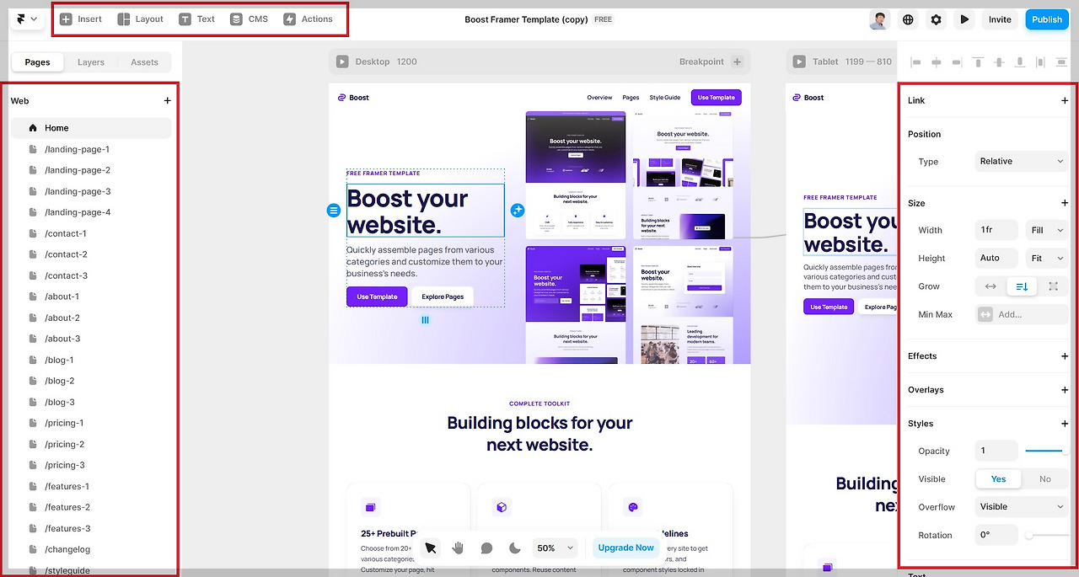Open the CMS panel
The height and width of the screenshot is (577, 1079).
249,19
